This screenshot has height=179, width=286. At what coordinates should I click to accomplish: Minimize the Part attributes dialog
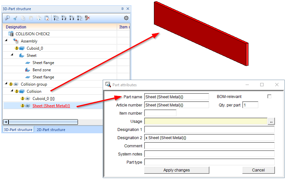[247, 85]
